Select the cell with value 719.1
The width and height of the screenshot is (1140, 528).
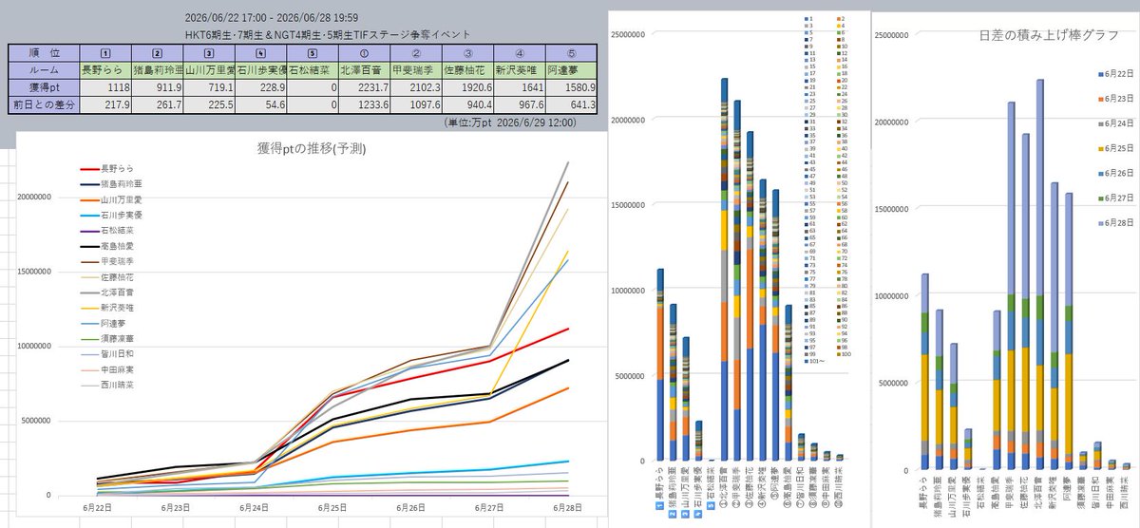pos(207,86)
